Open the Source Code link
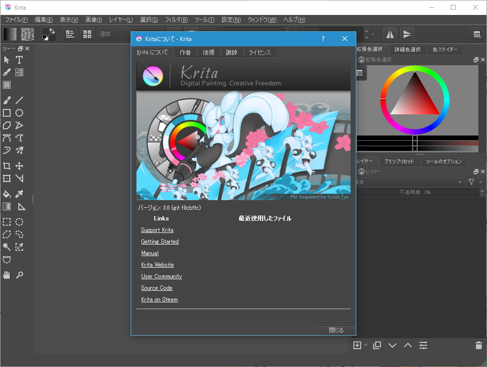 click(157, 288)
